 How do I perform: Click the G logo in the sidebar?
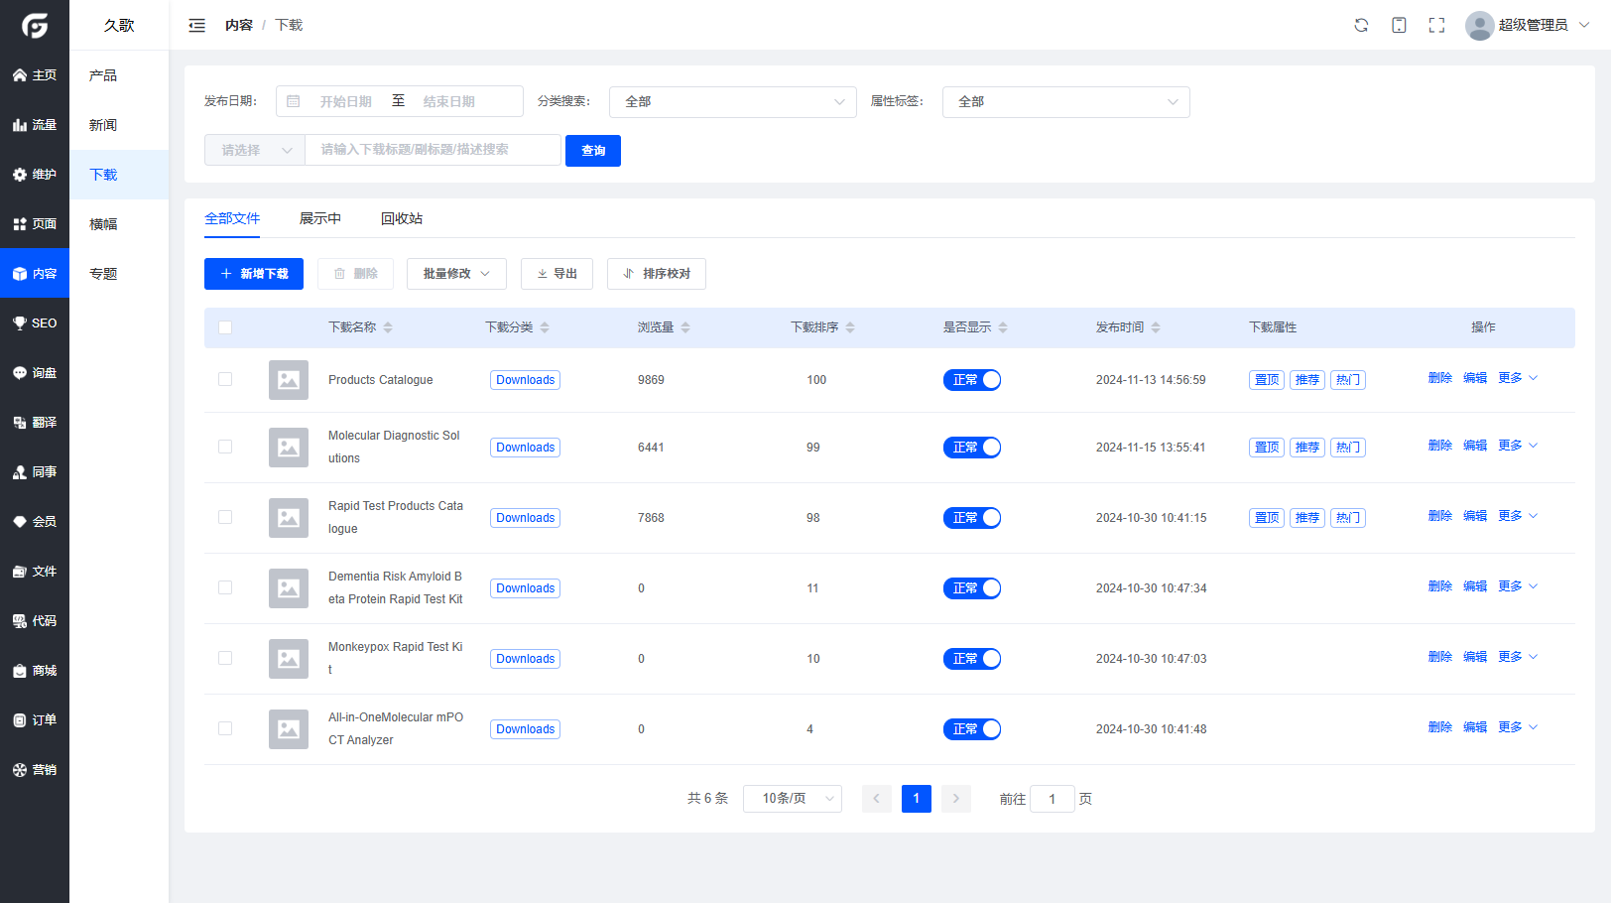[x=35, y=25]
